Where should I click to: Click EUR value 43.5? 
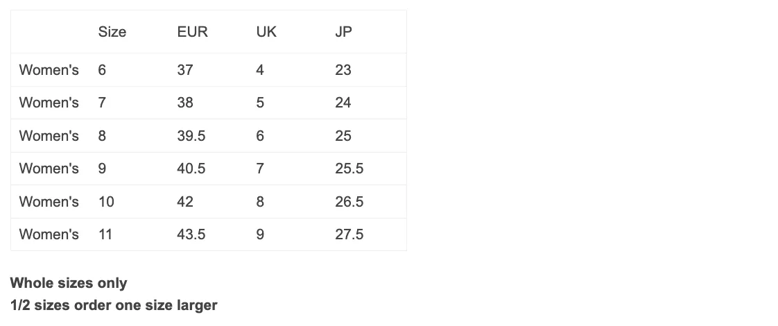pos(191,234)
